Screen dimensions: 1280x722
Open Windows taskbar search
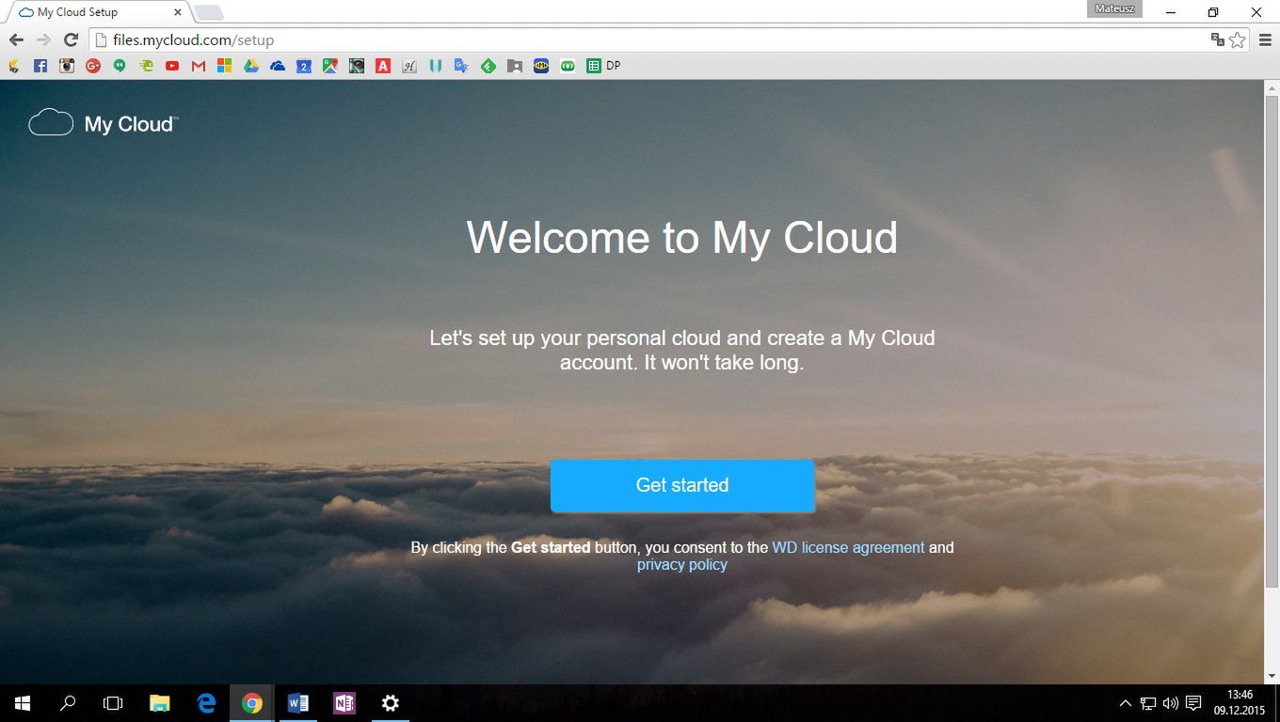68,703
